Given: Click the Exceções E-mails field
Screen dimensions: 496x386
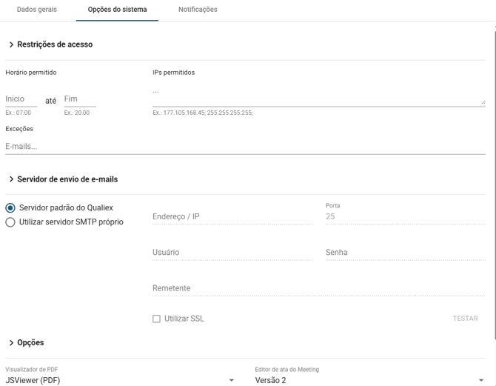Looking at the screenshot, I should click(245, 147).
